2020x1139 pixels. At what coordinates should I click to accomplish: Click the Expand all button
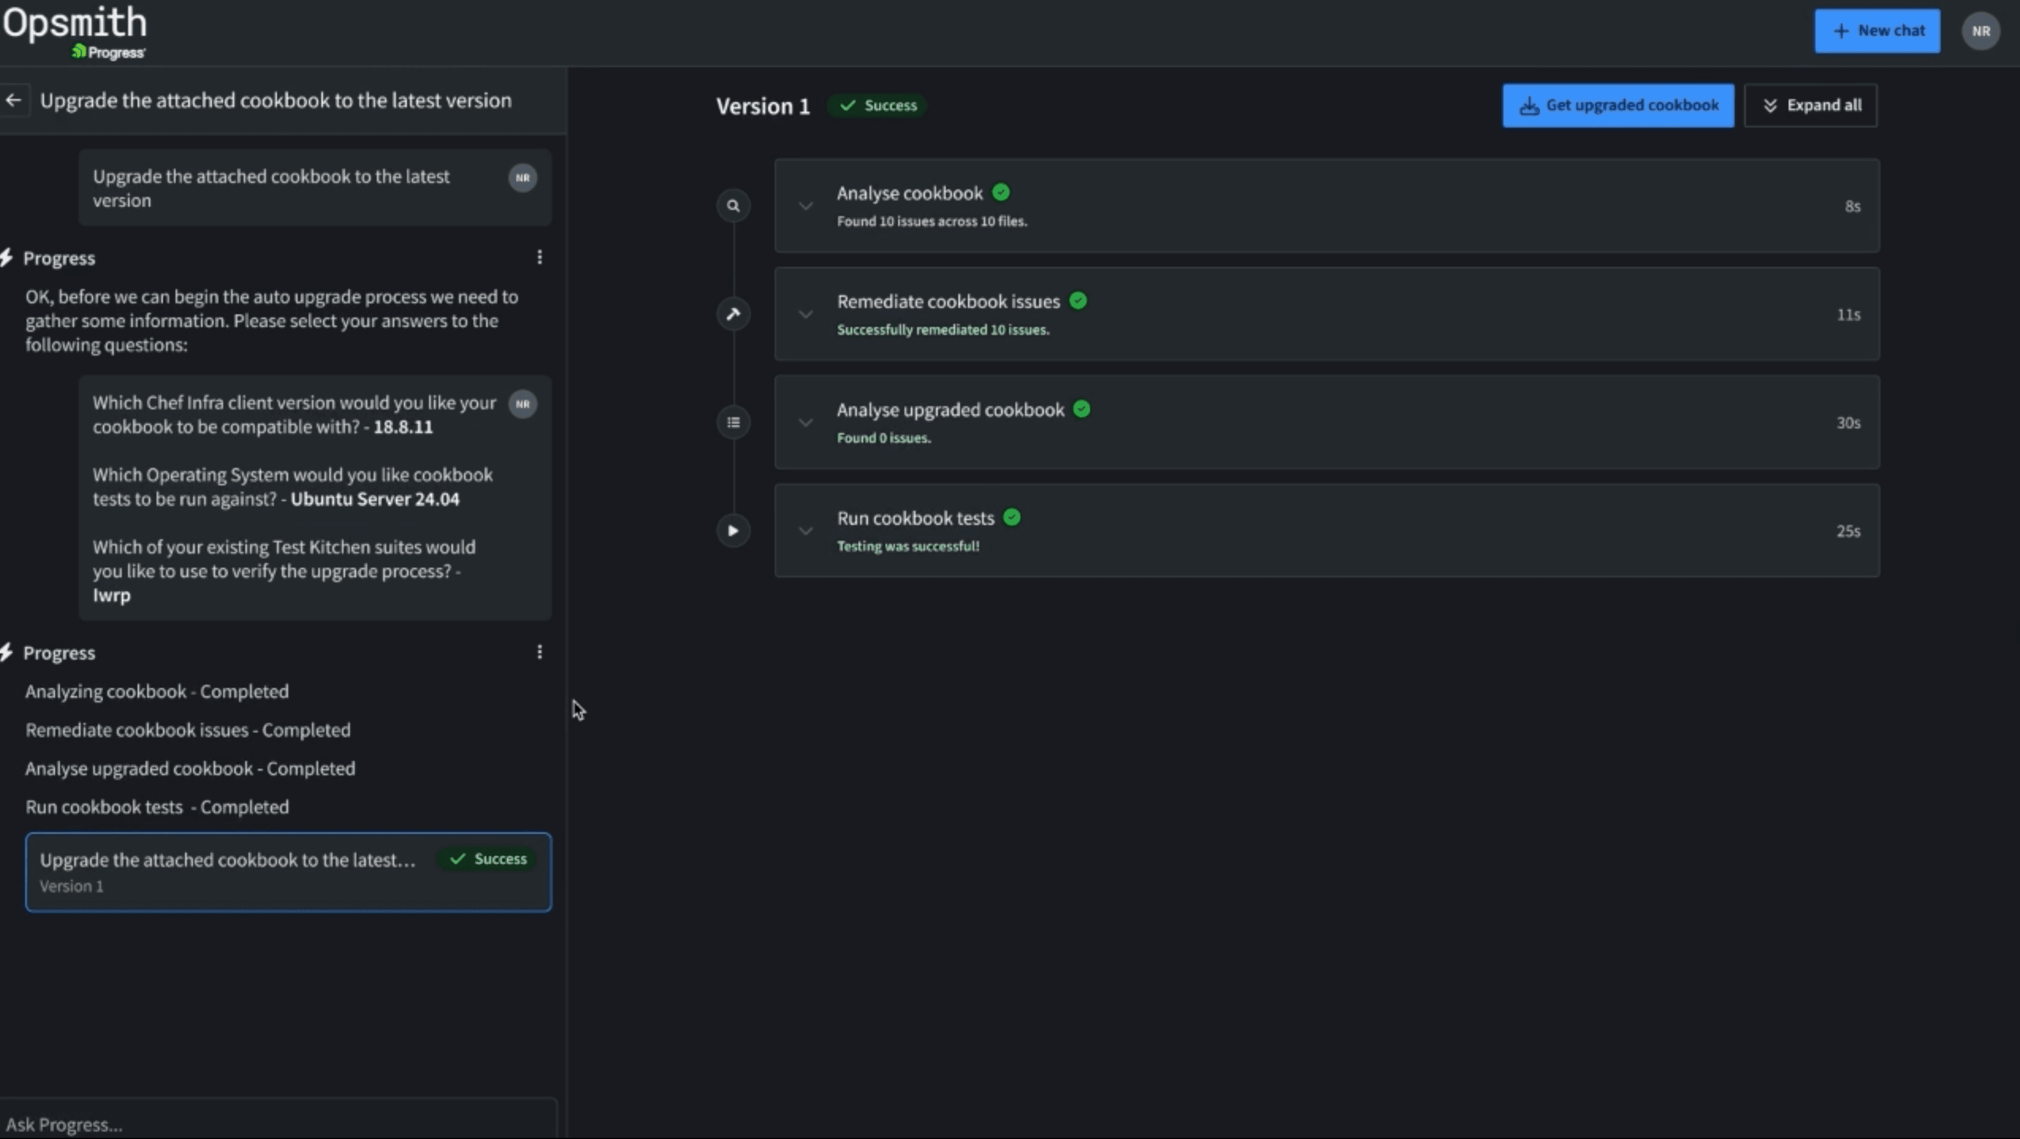[1810, 105]
